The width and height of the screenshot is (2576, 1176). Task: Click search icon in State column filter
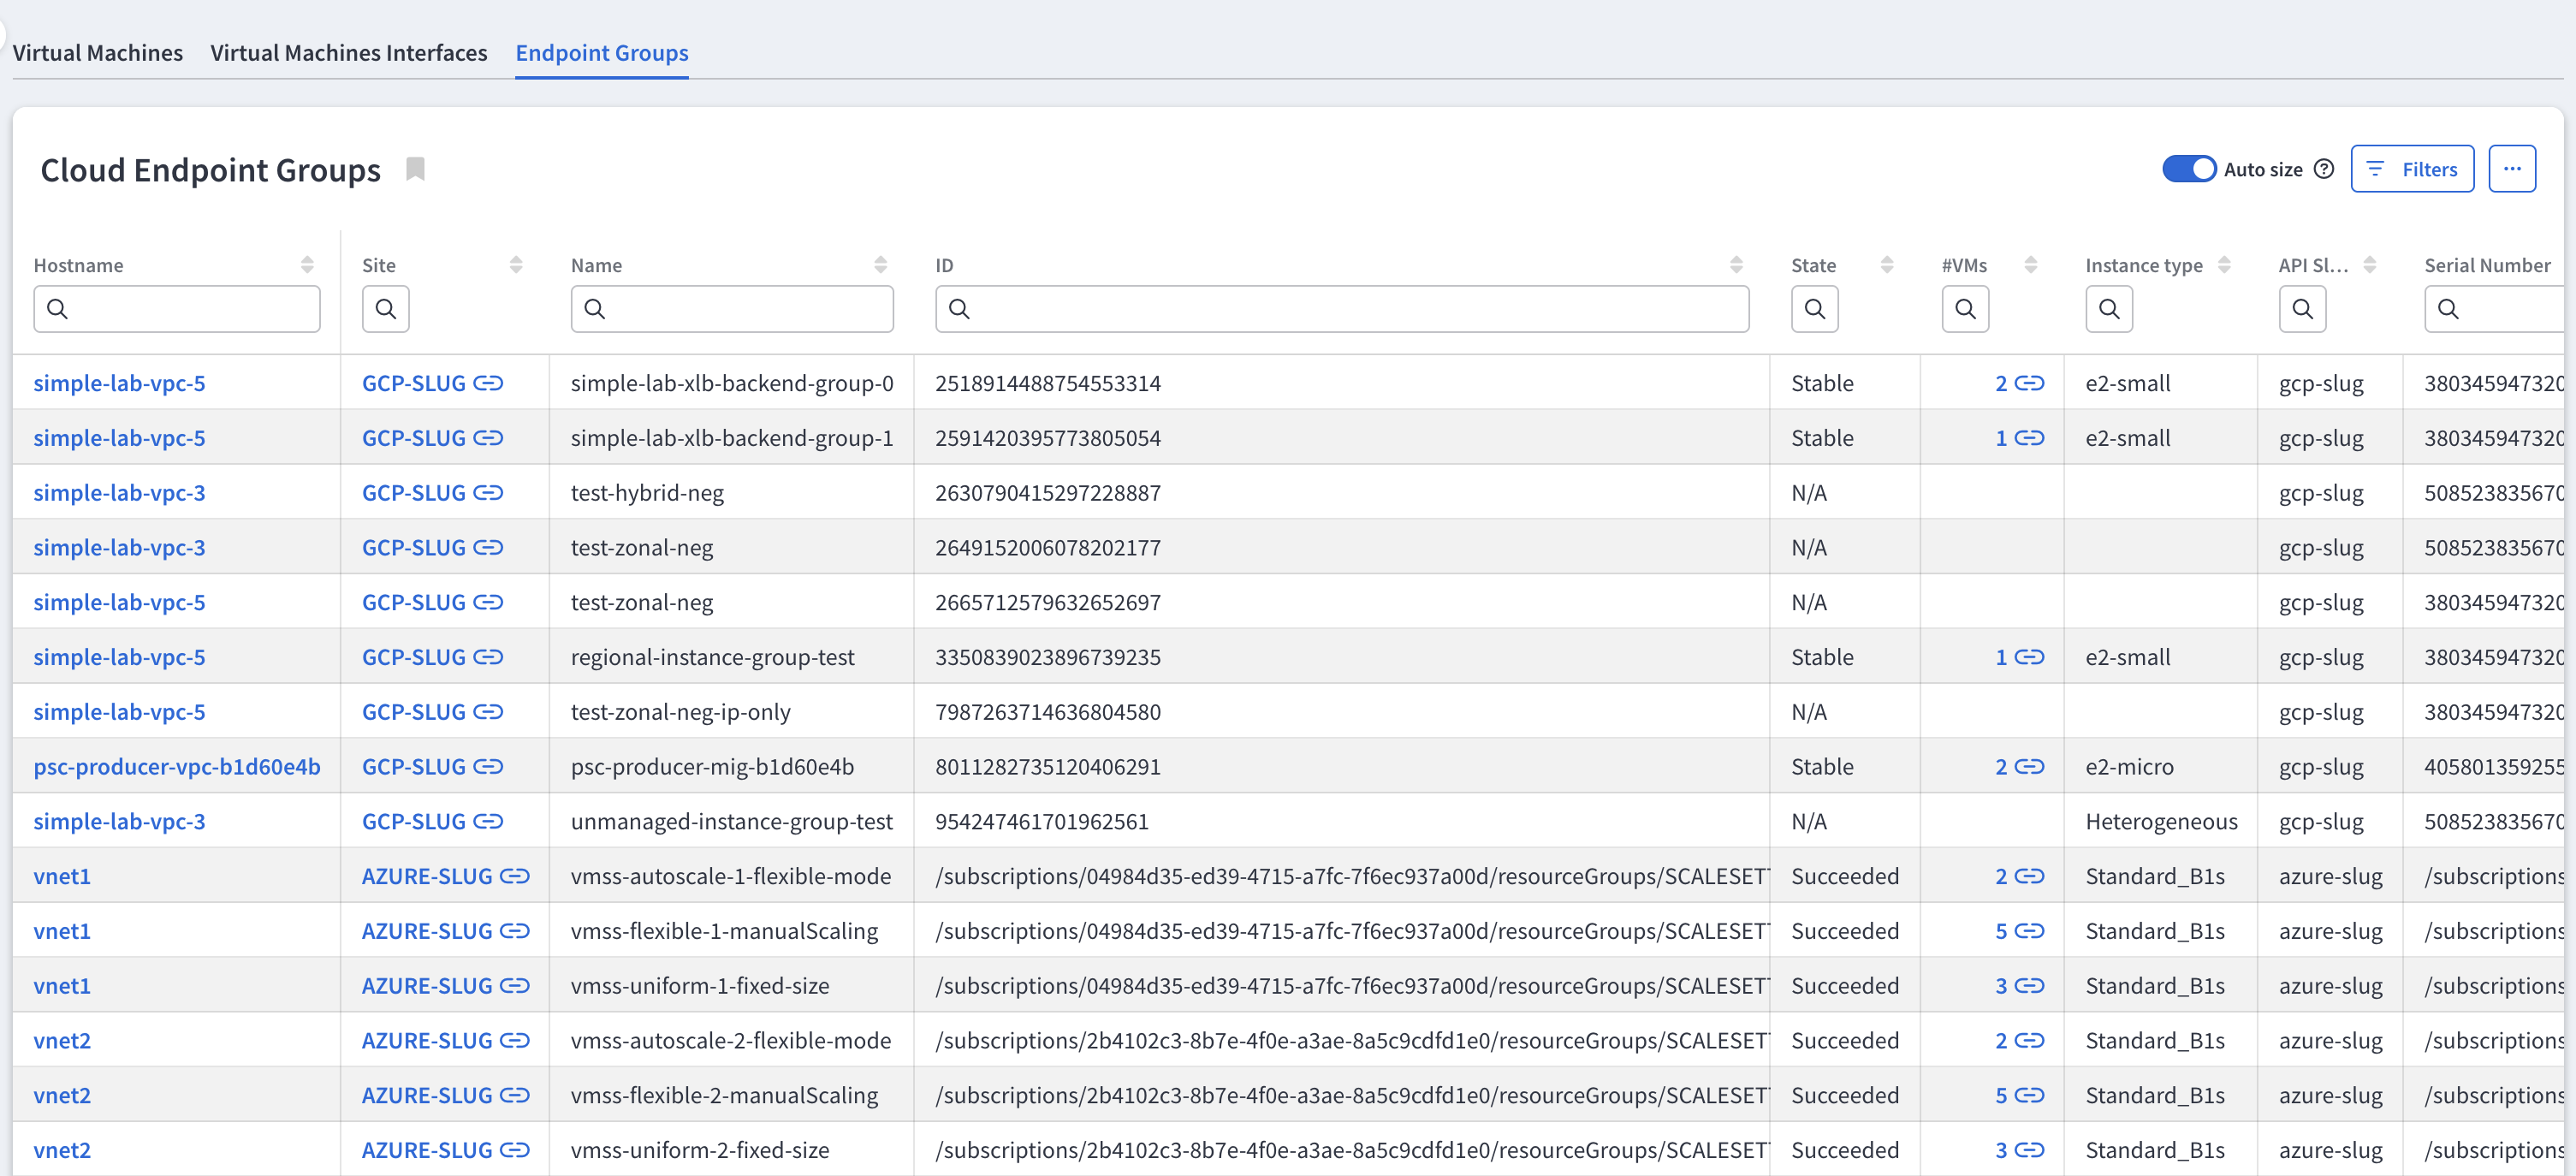click(1814, 309)
